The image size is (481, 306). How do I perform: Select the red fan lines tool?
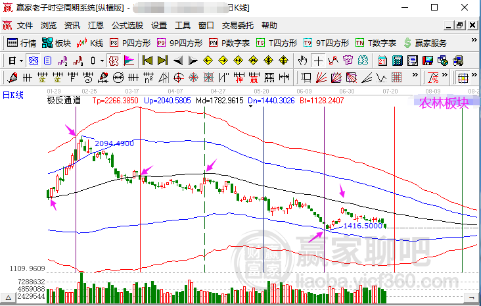[321, 78]
